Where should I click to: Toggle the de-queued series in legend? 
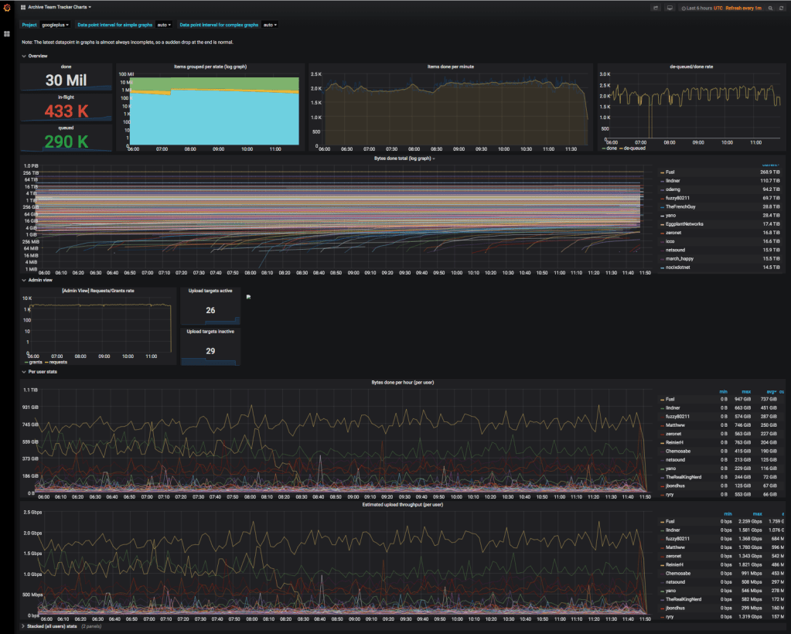coord(636,148)
